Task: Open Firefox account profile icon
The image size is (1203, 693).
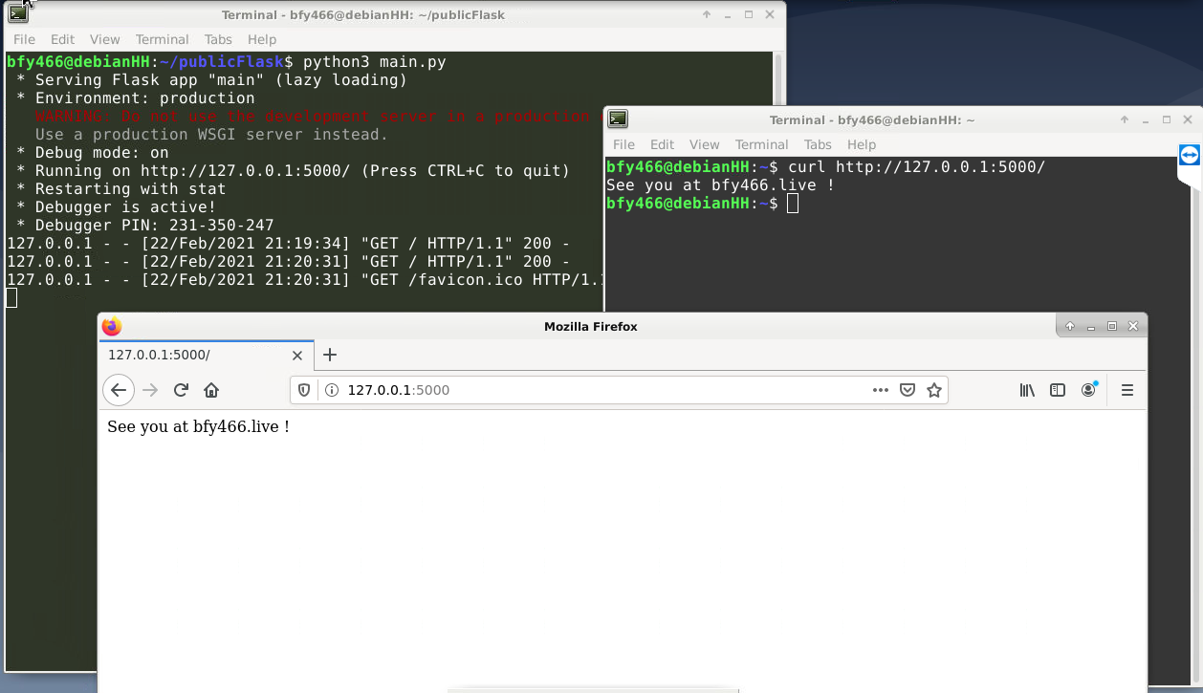Action: coord(1088,390)
